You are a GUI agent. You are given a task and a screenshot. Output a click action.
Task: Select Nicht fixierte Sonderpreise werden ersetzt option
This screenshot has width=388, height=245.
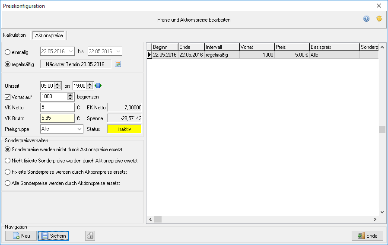(8, 161)
